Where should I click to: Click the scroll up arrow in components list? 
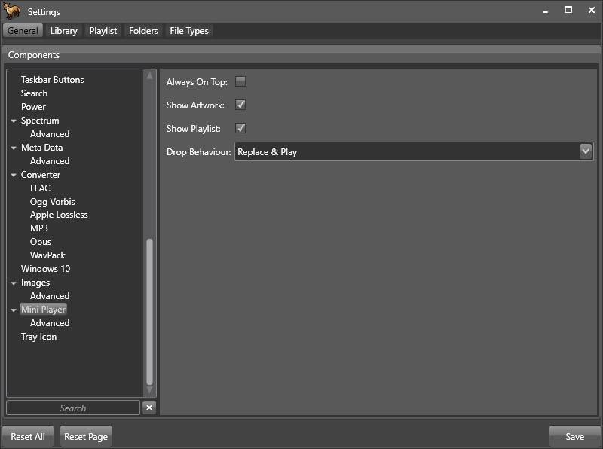(149, 76)
